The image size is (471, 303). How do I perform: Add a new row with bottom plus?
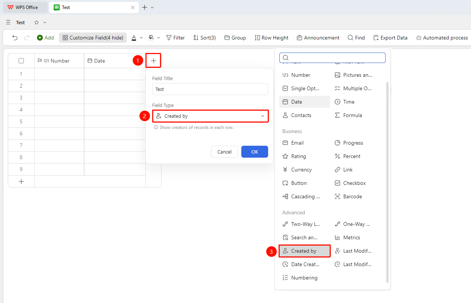21,182
